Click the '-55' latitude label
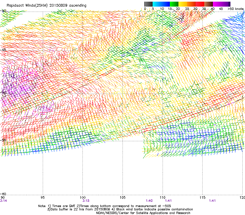This screenshot has height=215, width=245. tap(3, 140)
